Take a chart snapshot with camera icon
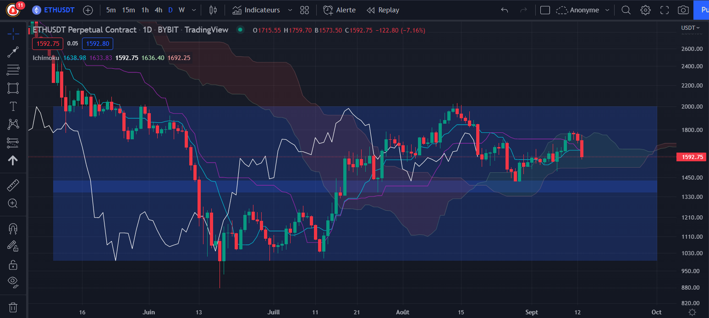 (683, 10)
